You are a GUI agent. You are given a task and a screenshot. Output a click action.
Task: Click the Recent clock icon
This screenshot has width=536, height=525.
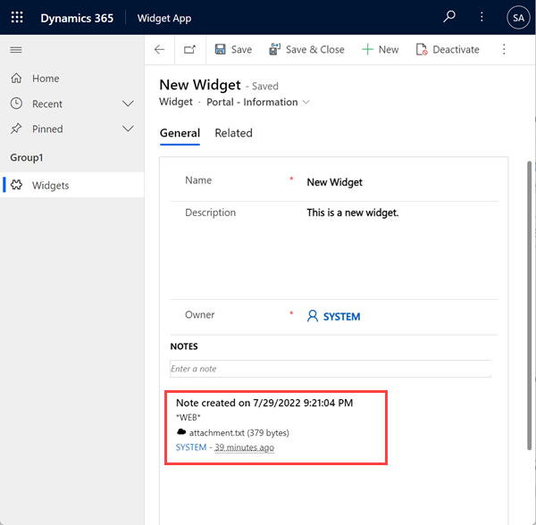click(x=16, y=104)
